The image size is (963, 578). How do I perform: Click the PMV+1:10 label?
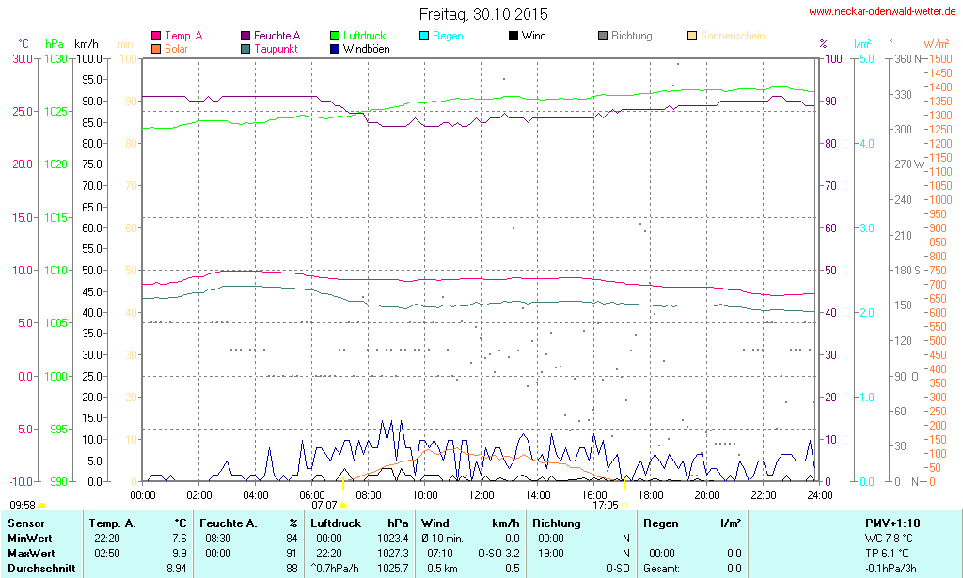point(892,523)
